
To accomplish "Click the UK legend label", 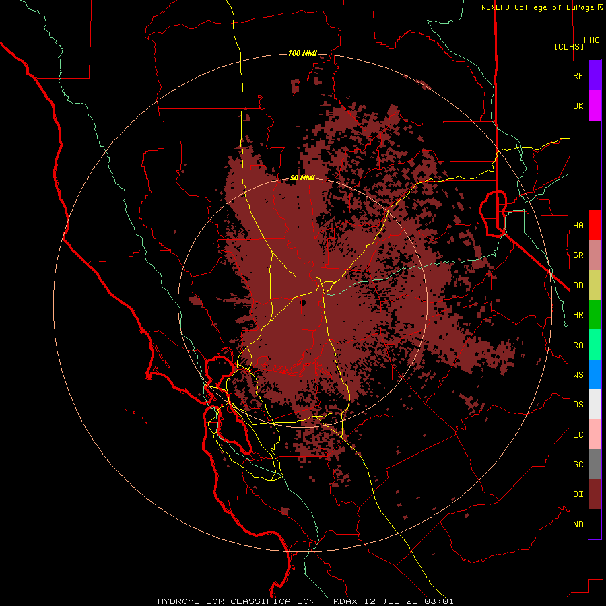I will 578,106.
